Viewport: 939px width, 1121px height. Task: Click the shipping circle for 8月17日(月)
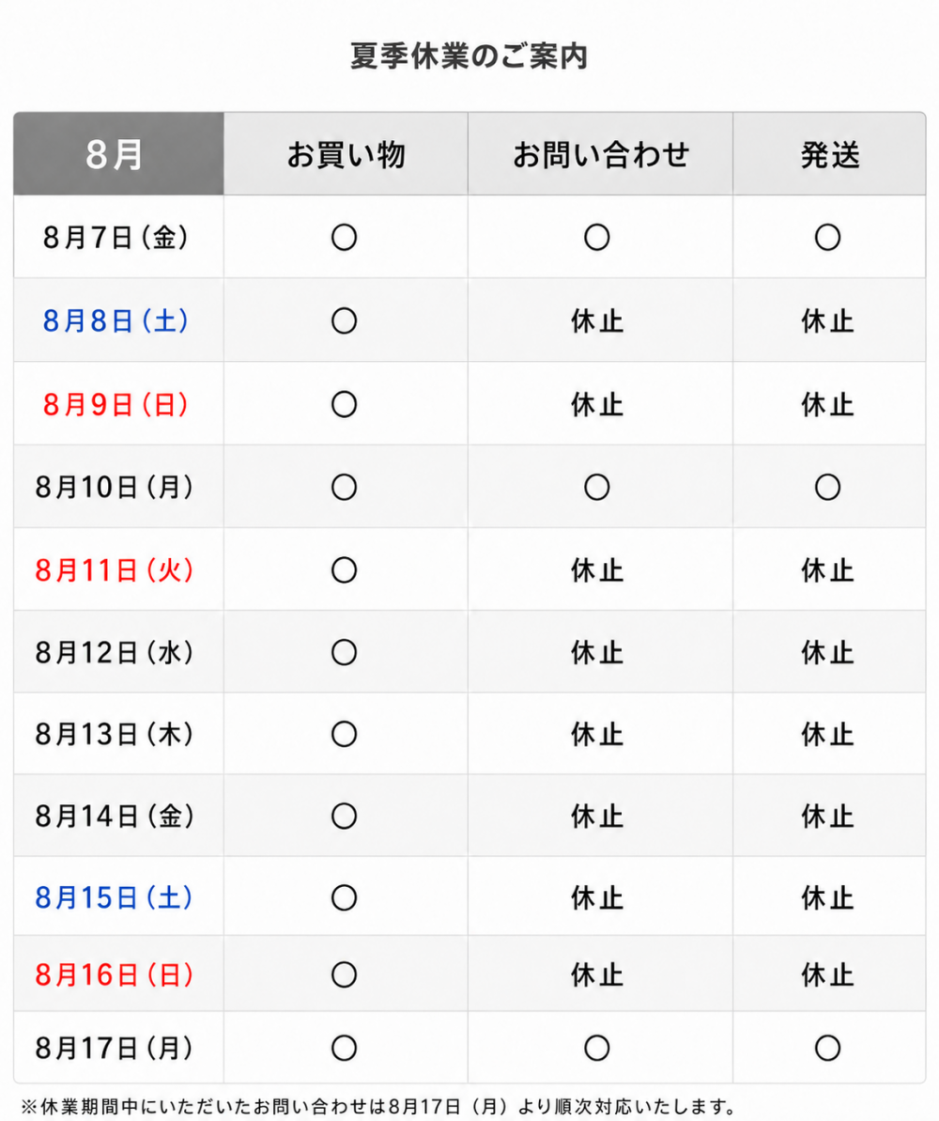click(x=827, y=1049)
